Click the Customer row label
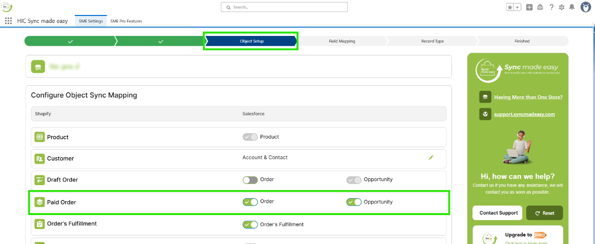The width and height of the screenshot is (595, 244). click(x=60, y=159)
